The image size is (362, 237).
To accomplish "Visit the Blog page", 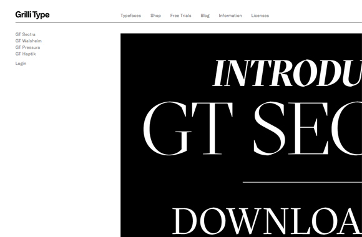I will [x=205, y=16].
